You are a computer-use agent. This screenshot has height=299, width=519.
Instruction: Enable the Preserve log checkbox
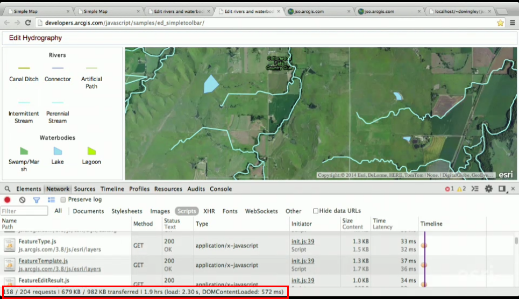point(63,200)
